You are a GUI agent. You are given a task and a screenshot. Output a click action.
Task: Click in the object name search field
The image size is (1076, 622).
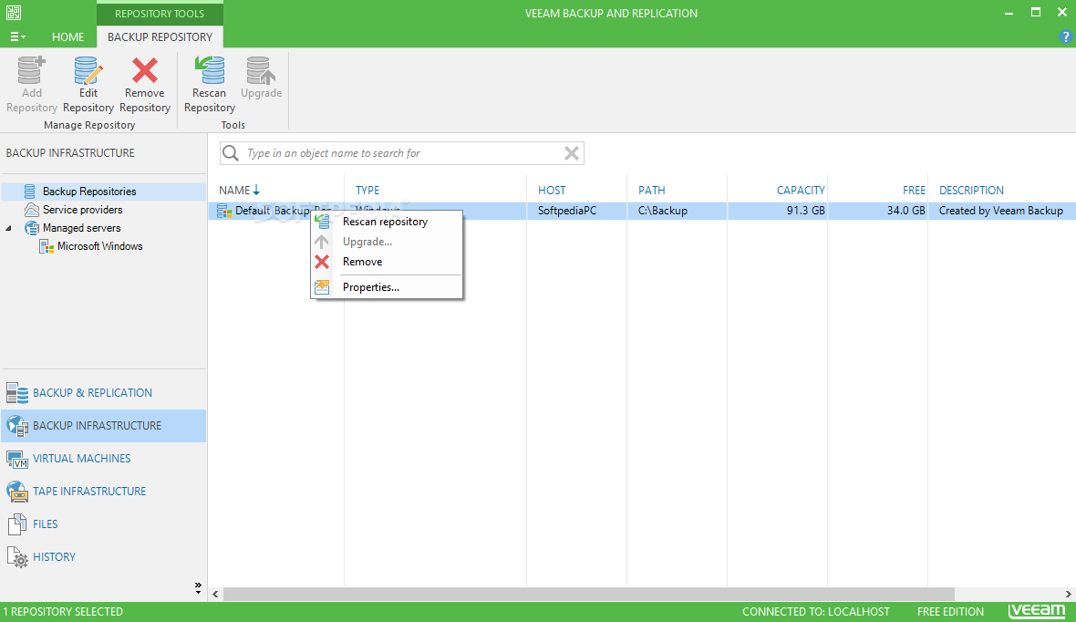[403, 153]
